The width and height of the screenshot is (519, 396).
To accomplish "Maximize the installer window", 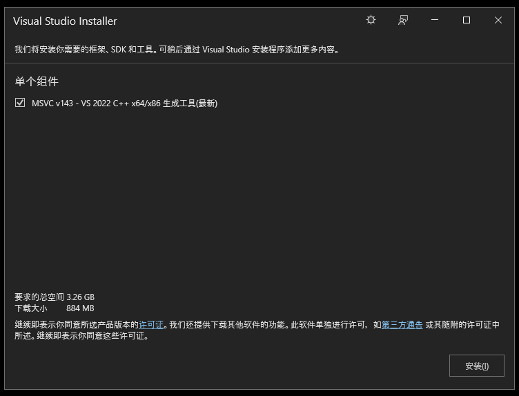I will [x=467, y=21].
